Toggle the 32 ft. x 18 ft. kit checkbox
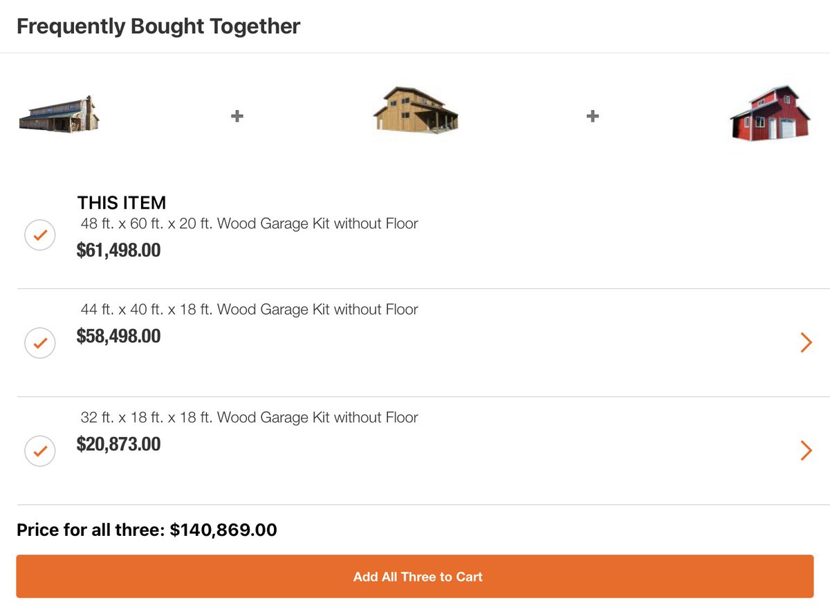The image size is (830, 612). click(40, 451)
